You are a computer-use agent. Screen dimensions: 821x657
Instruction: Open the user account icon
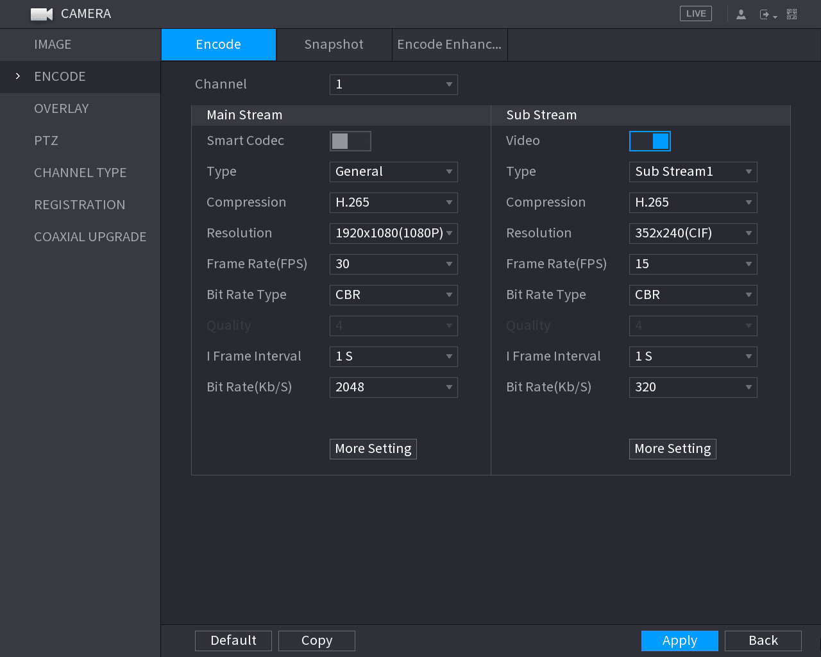[x=741, y=14]
